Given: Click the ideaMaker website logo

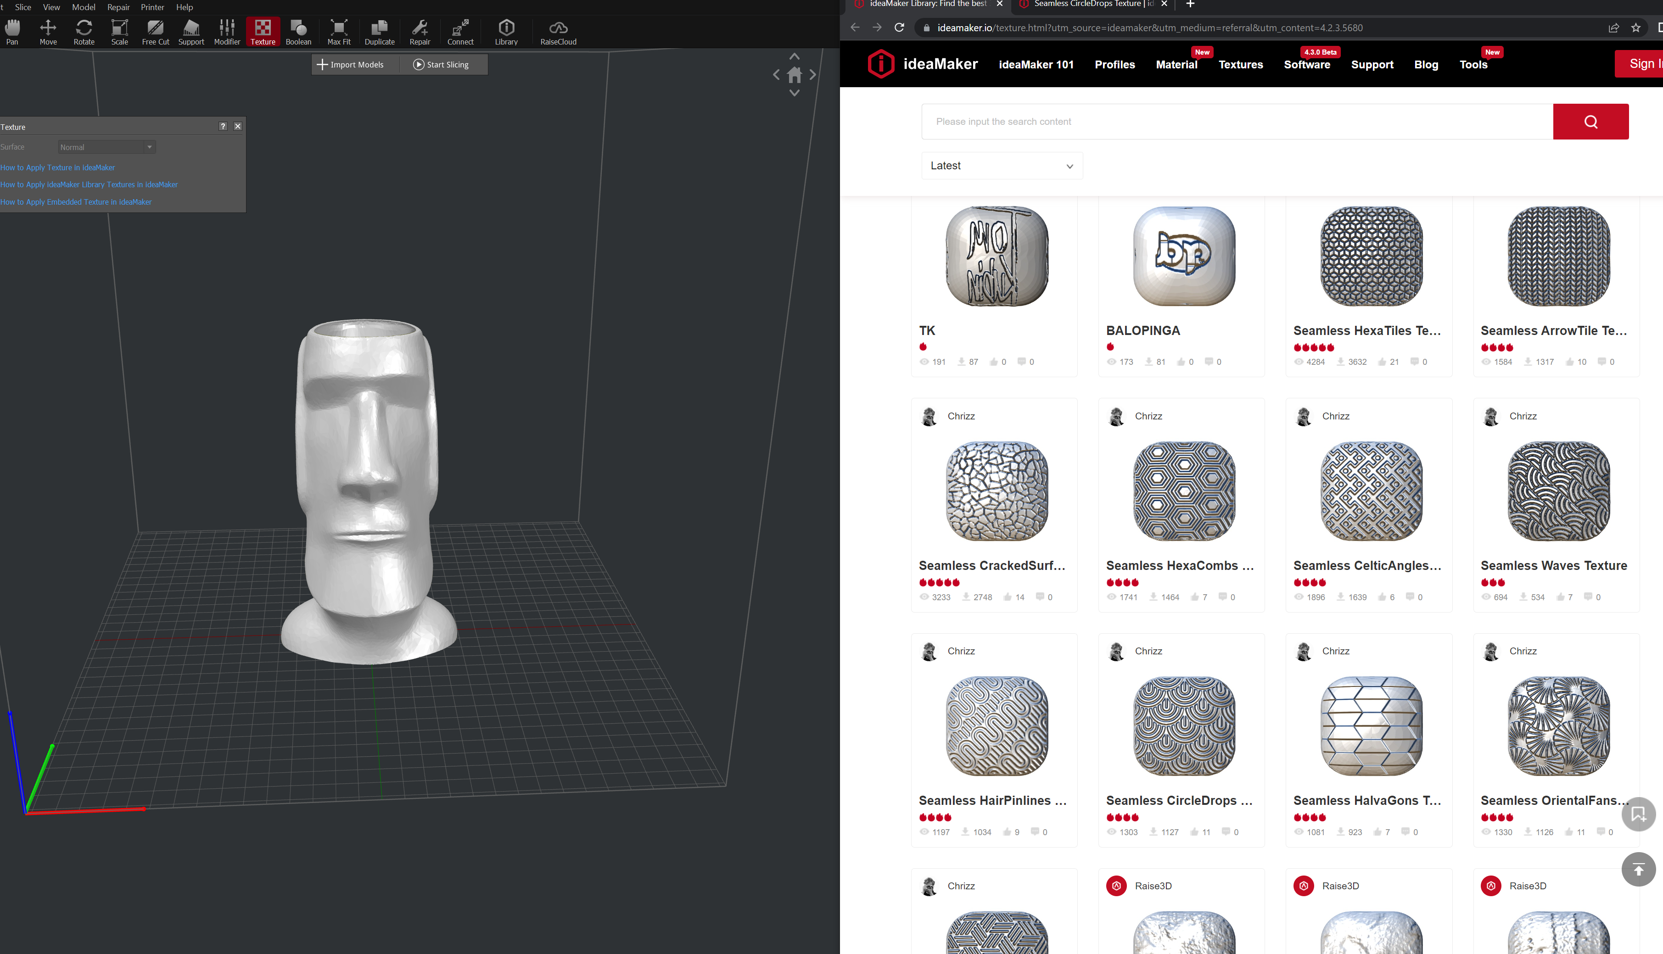Looking at the screenshot, I should pyautogui.click(x=922, y=64).
